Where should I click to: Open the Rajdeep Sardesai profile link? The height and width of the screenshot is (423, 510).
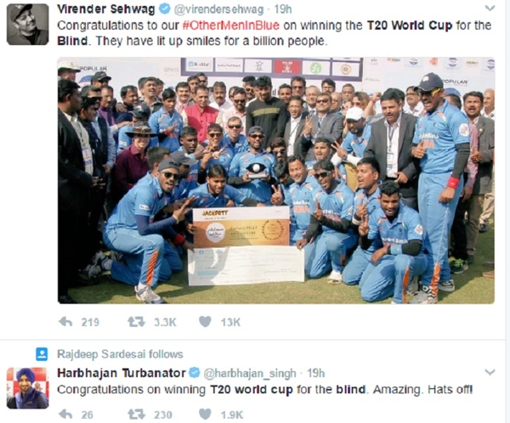pos(101,354)
